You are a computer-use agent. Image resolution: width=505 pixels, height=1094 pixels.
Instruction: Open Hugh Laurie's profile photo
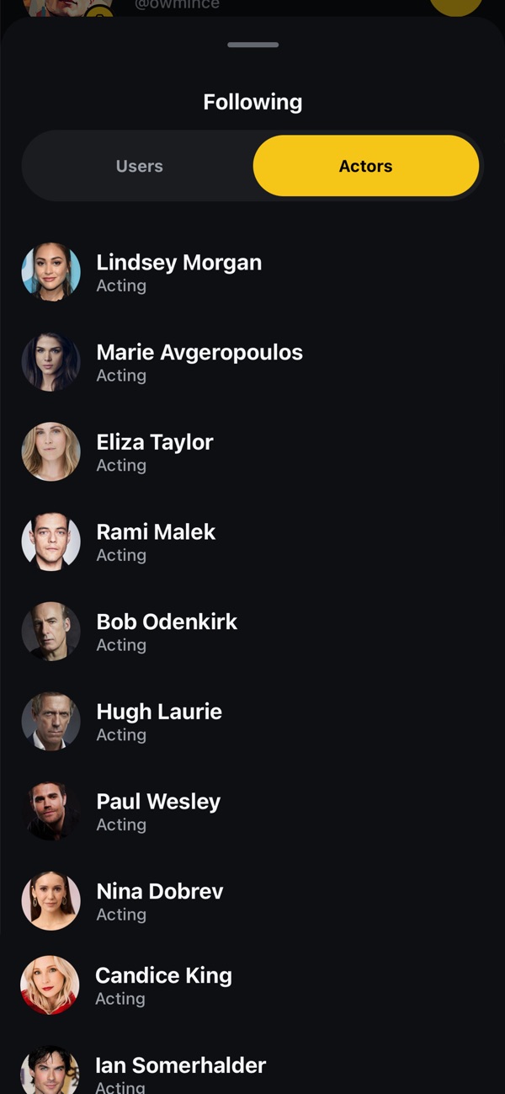pos(50,722)
